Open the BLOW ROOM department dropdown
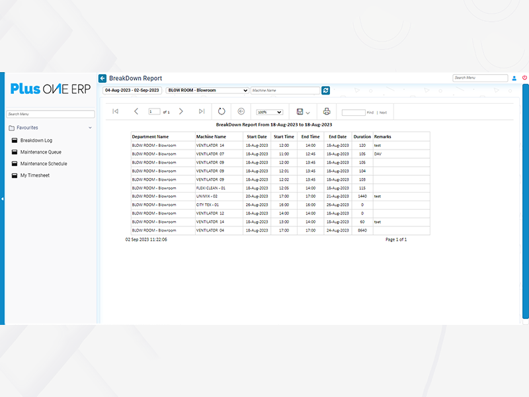 (x=207, y=90)
